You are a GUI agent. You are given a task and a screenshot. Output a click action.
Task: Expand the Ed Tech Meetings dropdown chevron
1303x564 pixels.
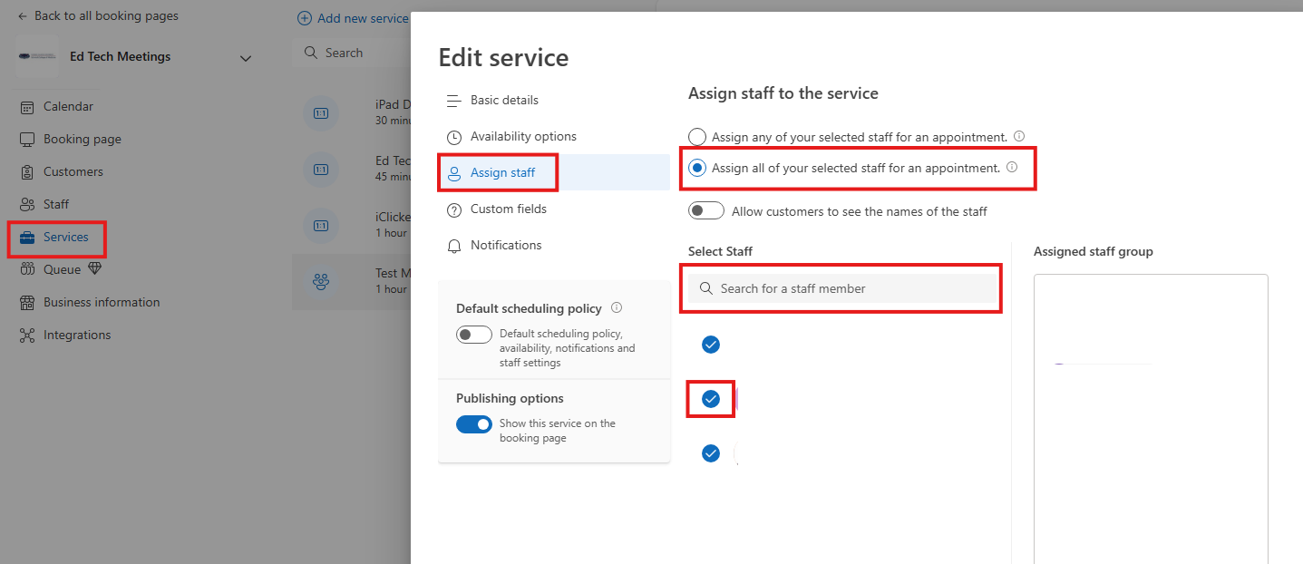point(246,58)
